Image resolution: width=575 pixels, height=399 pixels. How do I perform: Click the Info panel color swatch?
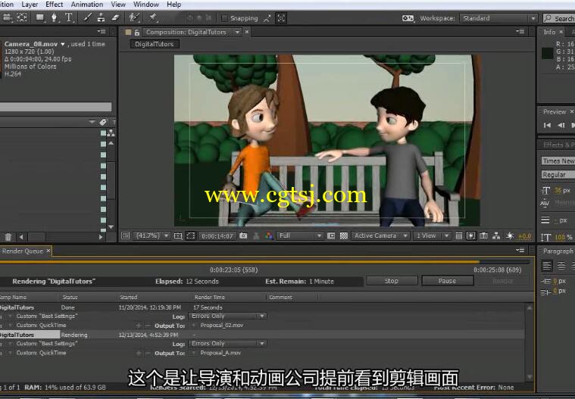[x=548, y=54]
